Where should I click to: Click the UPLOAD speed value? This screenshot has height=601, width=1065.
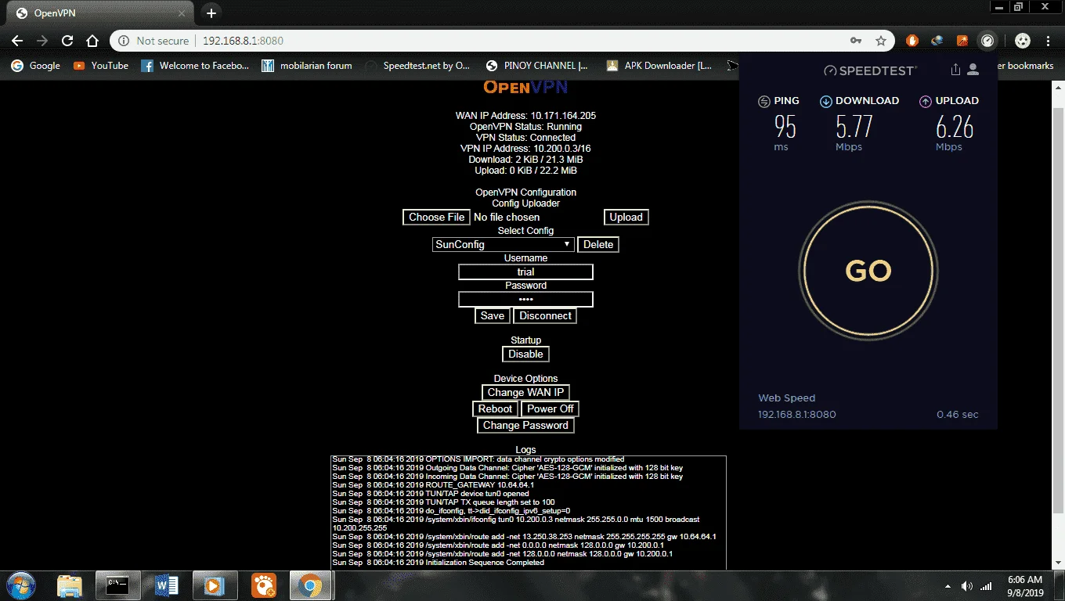tap(954, 127)
